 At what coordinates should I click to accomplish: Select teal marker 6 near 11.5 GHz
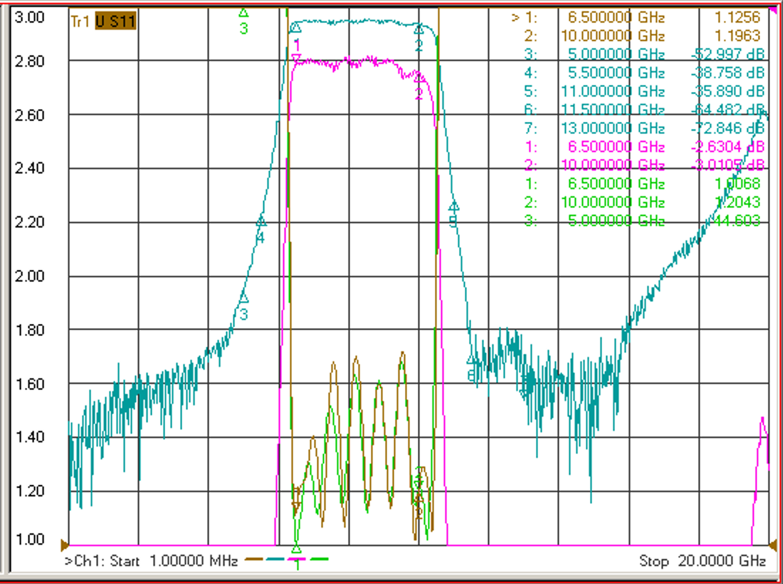(471, 359)
